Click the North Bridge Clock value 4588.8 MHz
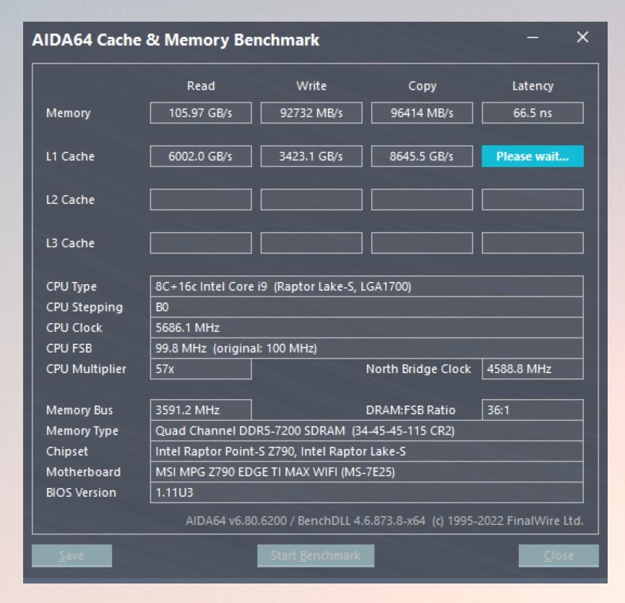Viewport: 625px width, 603px height. pyautogui.click(x=533, y=369)
